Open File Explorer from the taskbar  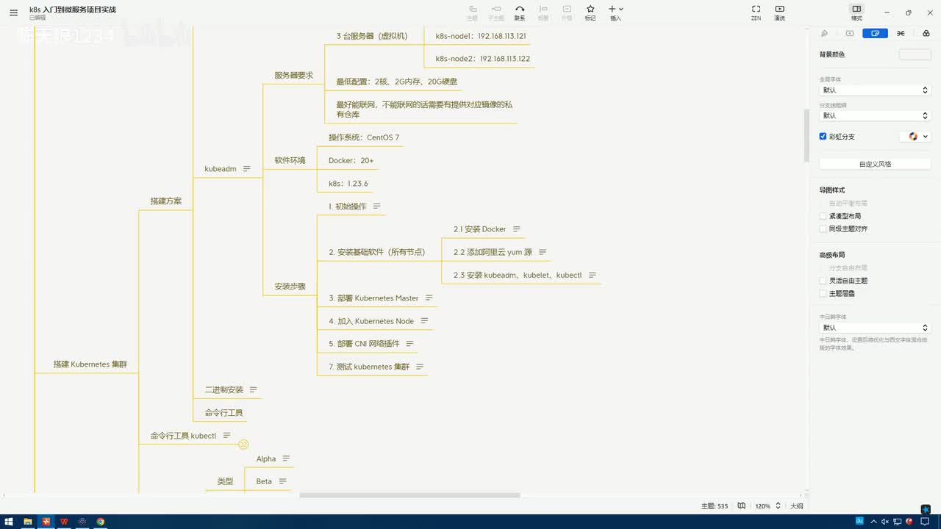(x=28, y=522)
